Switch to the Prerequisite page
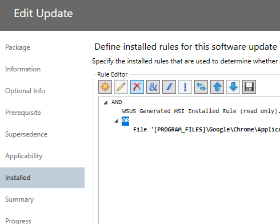Screen dimensions: 280x224 [23, 113]
